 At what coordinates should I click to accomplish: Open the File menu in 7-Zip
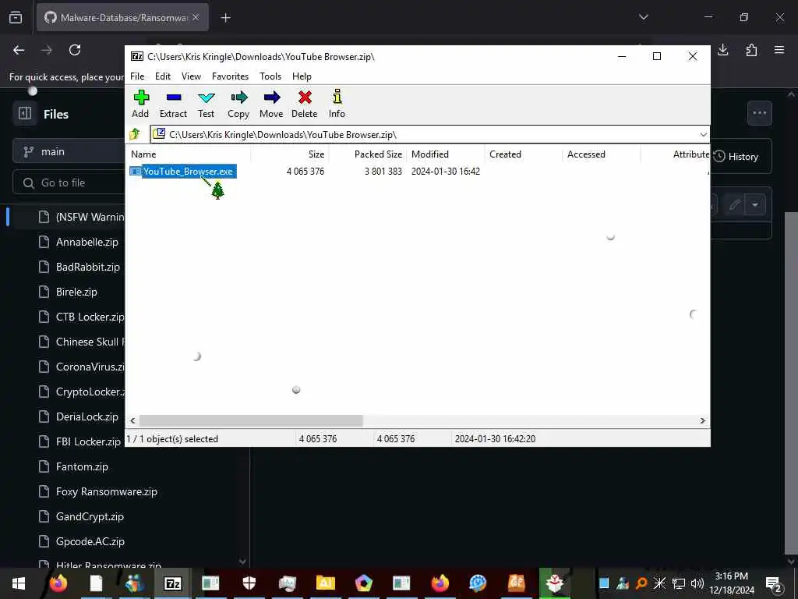(137, 76)
